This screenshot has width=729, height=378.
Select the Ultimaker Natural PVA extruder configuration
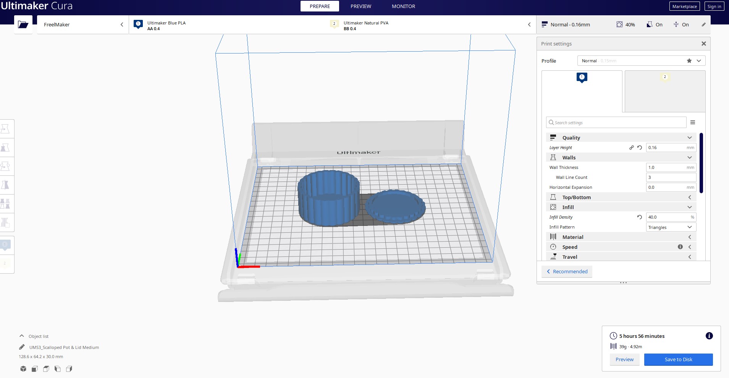[359, 25]
